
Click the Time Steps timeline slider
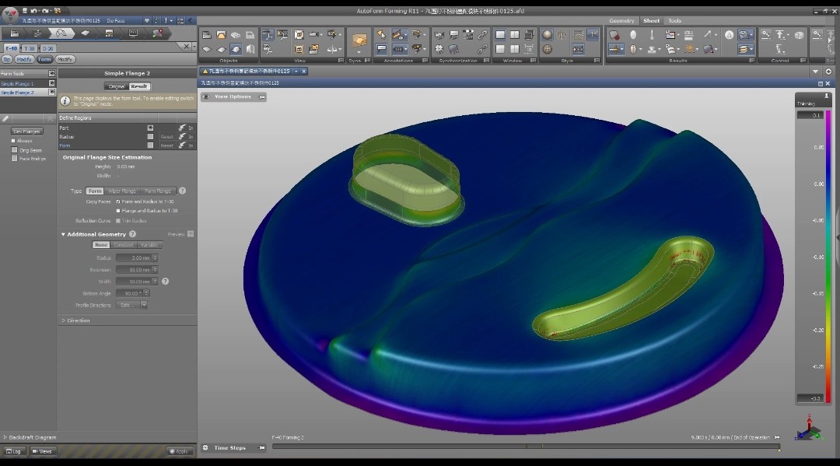tap(525, 446)
